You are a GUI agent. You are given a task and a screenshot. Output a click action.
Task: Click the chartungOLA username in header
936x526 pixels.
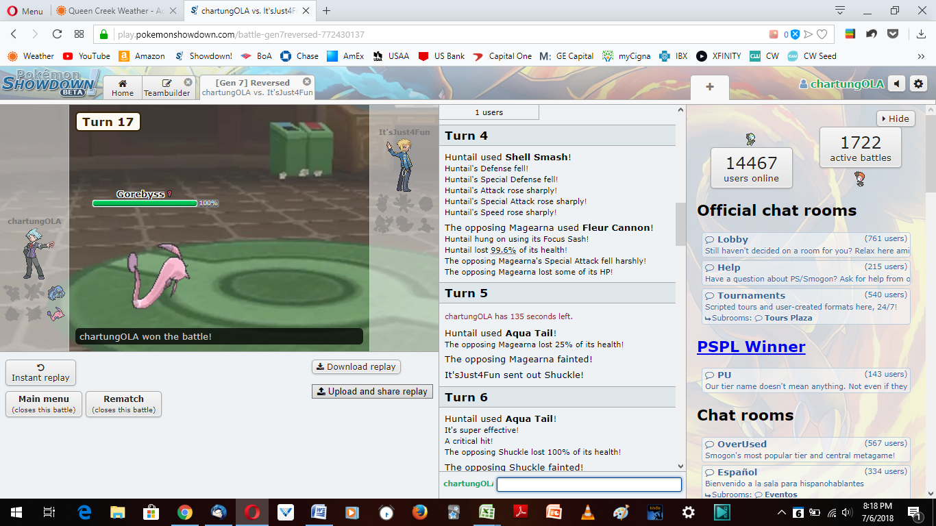pos(841,84)
